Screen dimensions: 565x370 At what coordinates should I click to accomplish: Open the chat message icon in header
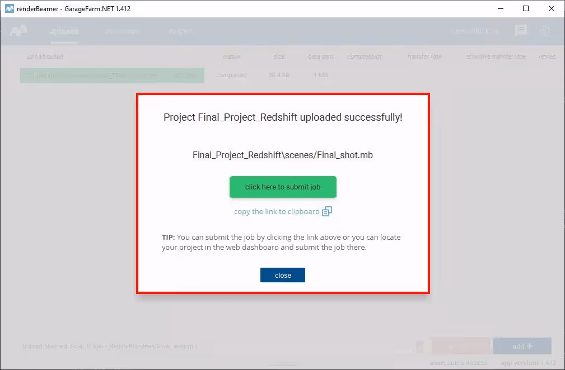pos(521,30)
